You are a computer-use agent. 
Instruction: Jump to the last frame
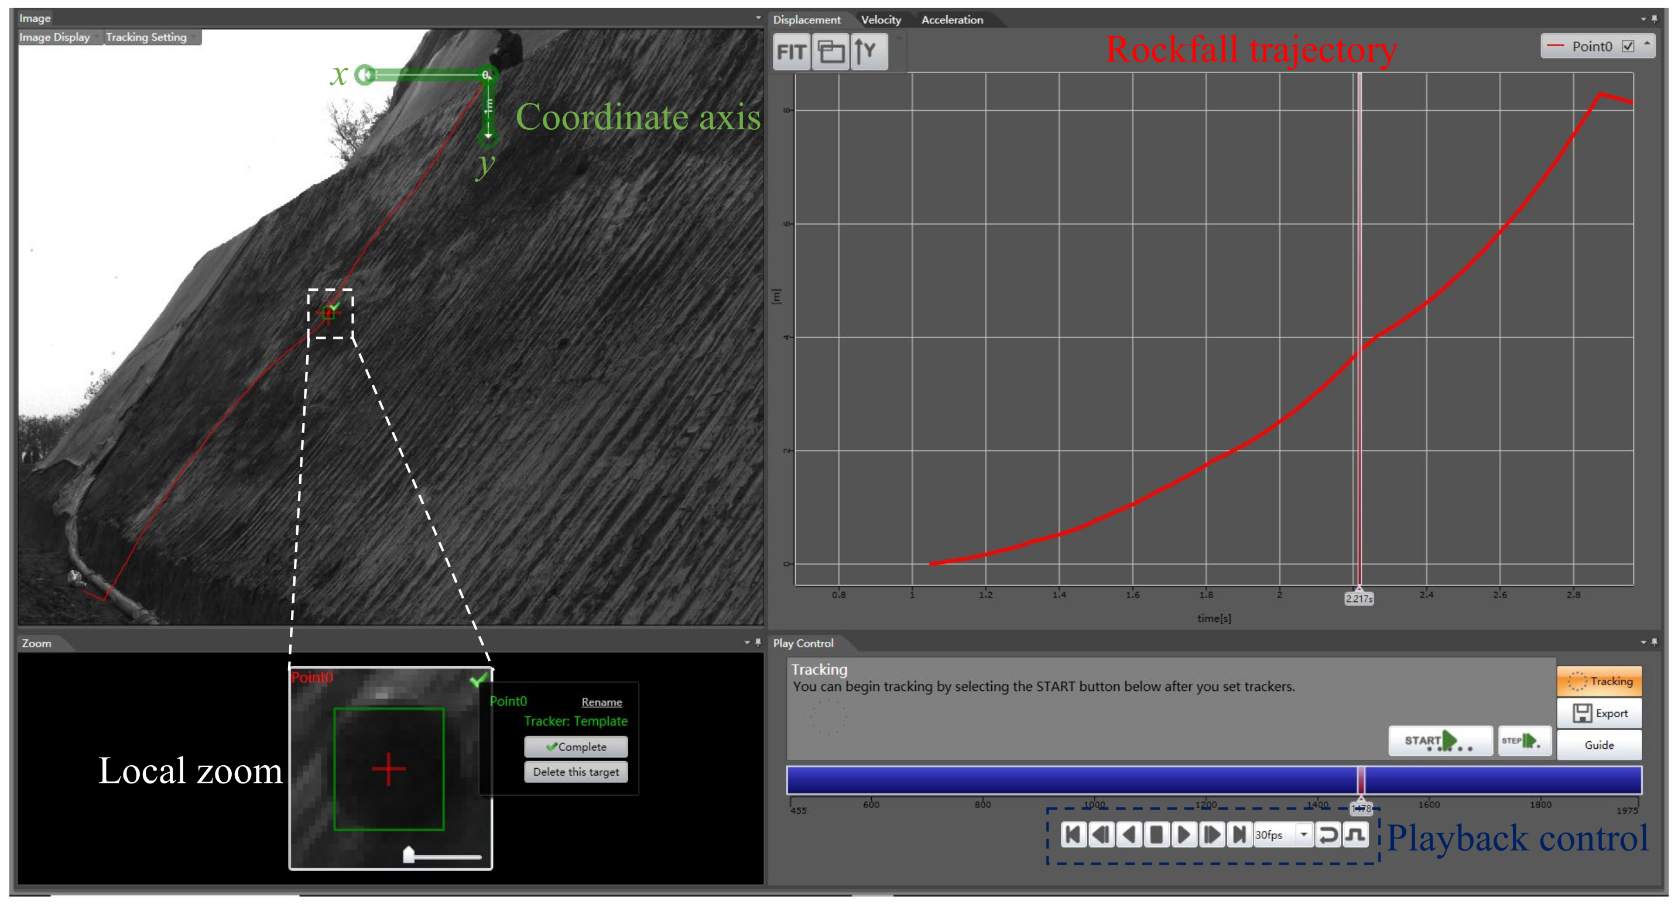[x=1239, y=834]
